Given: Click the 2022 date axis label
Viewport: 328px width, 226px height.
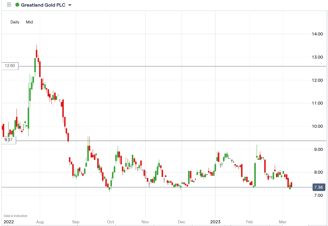Looking at the screenshot, I should pos(9,222).
